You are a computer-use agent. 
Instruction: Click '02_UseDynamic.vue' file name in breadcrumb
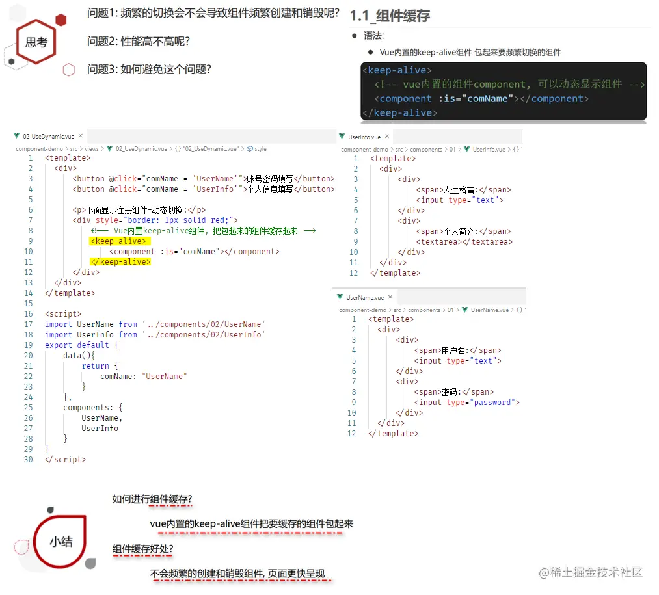(141, 148)
